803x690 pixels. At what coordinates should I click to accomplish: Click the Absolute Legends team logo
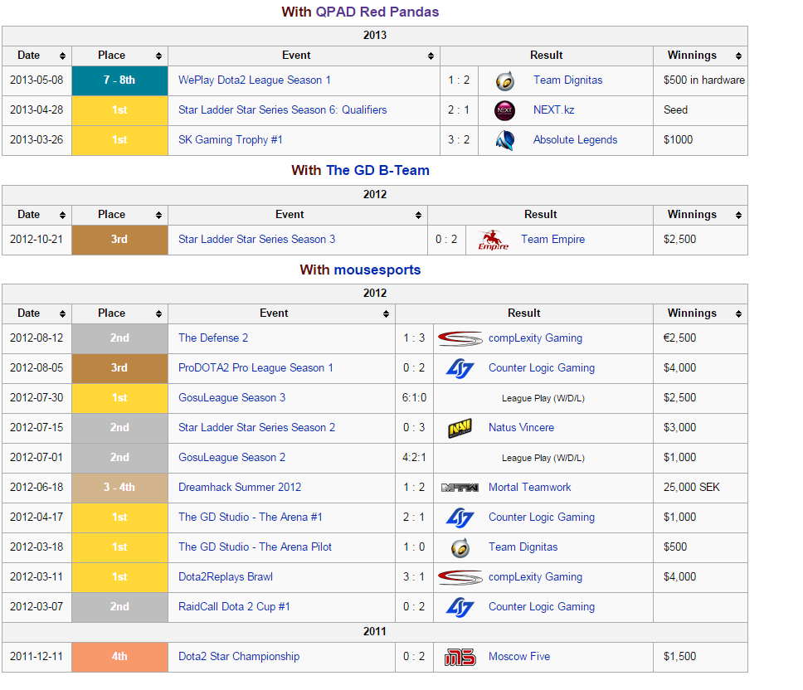[x=505, y=140]
